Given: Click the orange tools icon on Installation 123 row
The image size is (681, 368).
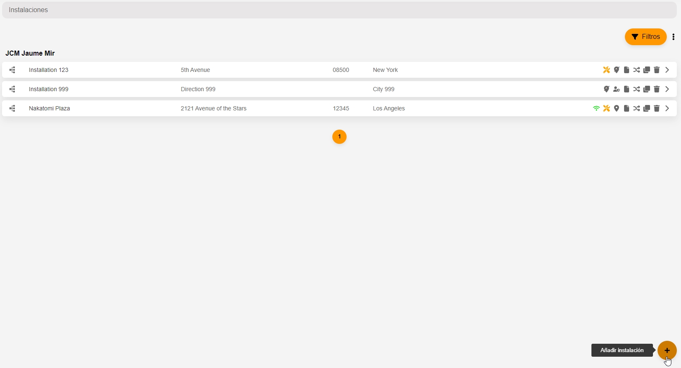Looking at the screenshot, I should (x=606, y=70).
